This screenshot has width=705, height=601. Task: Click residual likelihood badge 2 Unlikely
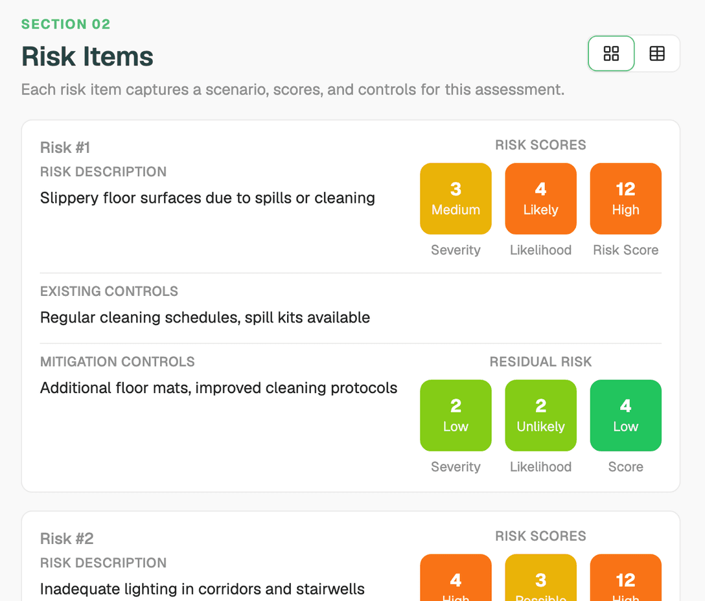tap(540, 415)
